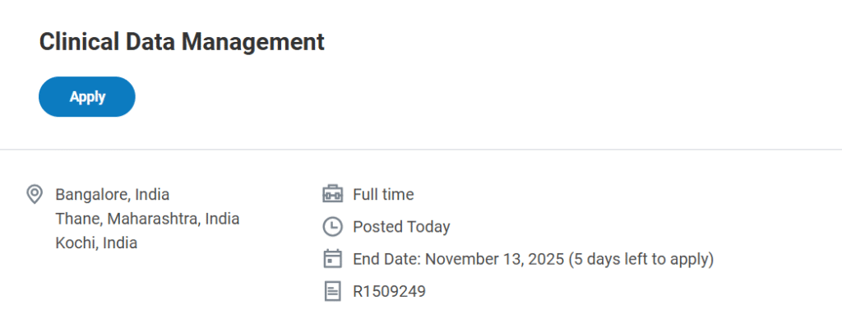This screenshot has width=842, height=333.
Task: Click the briefcase icon beside Full time
Action: [x=332, y=195]
